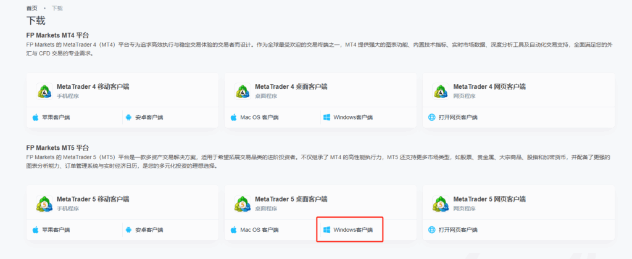The image size is (632, 259).
Task: Launch 打开网页客户端 for MetaTrader 5
Action: (x=457, y=230)
